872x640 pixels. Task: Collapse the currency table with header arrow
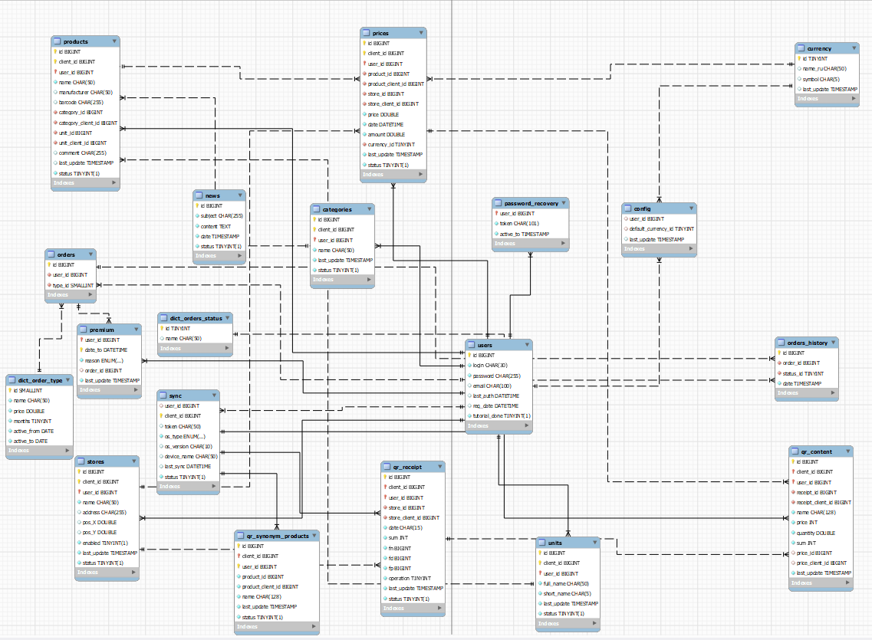coord(854,48)
